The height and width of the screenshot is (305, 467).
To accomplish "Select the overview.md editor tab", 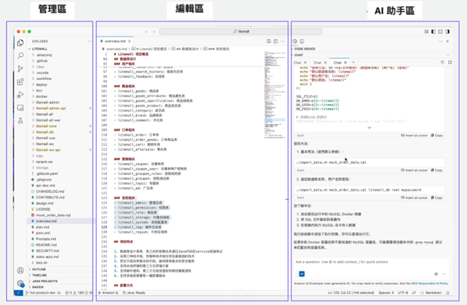I will point(115,41).
